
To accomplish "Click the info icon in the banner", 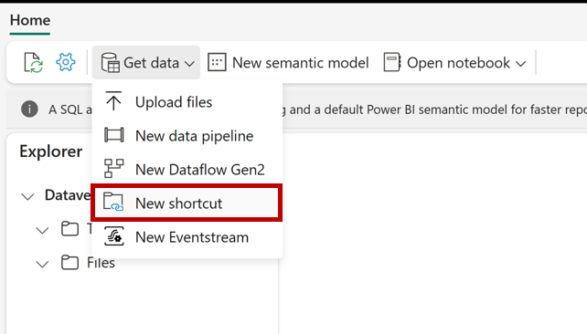I will tap(29, 110).
